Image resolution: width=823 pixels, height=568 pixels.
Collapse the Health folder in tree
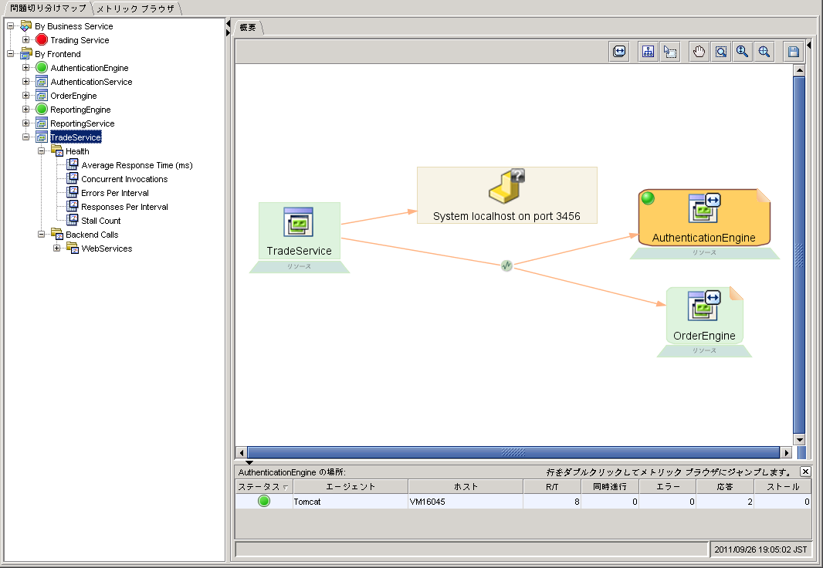(x=41, y=151)
